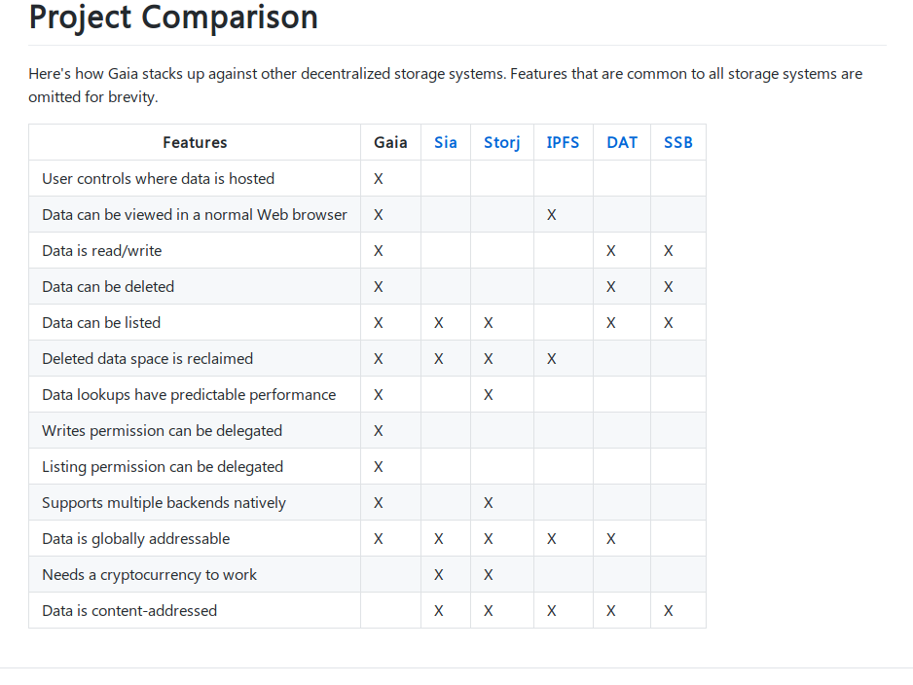
Task: Open the Sia project link
Action: coord(445,142)
